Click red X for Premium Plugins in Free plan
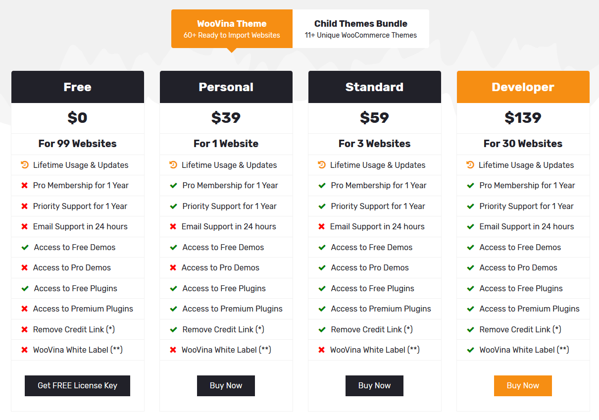Screen dimensions: 599x420 [24, 309]
